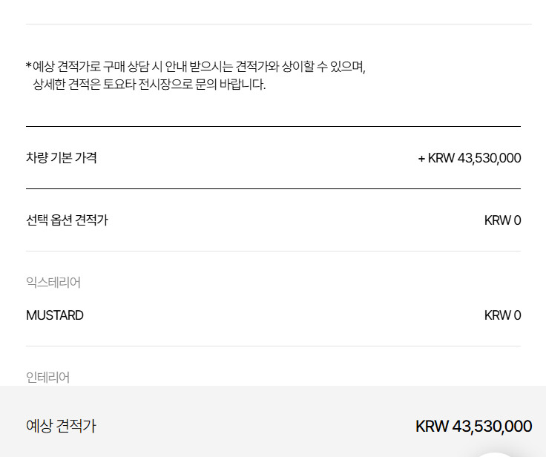Click the 차량 기본 가격 label
Screen dimensions: 546x457
(62, 158)
